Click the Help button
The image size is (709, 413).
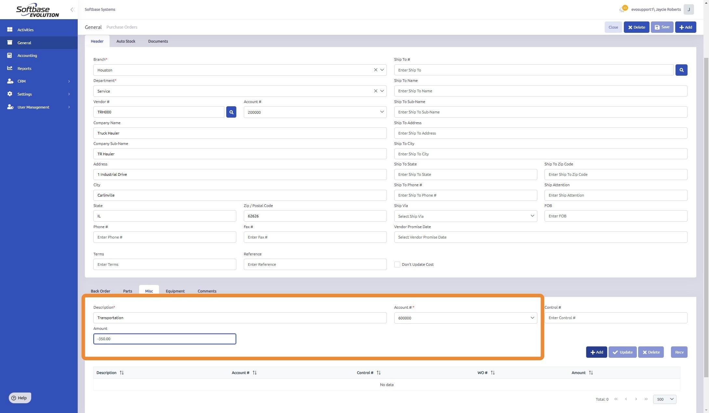click(20, 398)
